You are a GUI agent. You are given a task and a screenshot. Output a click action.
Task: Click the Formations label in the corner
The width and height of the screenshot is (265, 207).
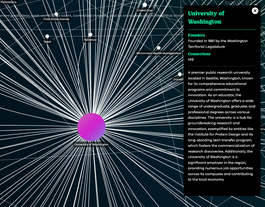click(x=9, y=2)
